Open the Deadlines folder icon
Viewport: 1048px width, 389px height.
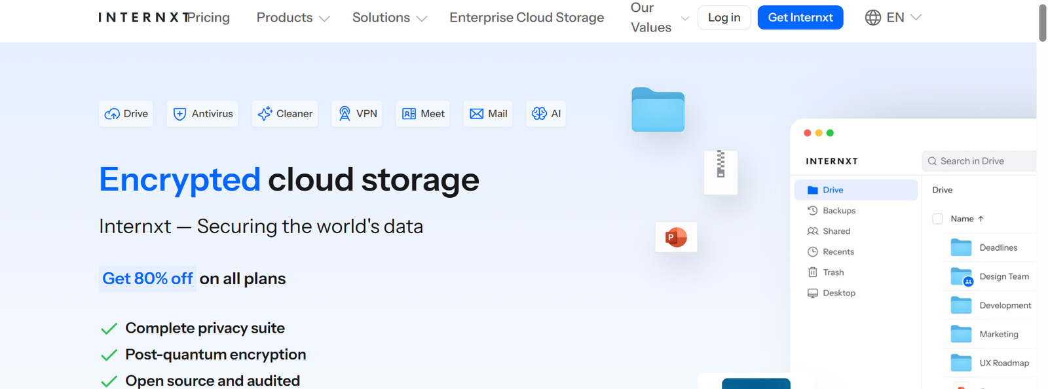click(961, 248)
